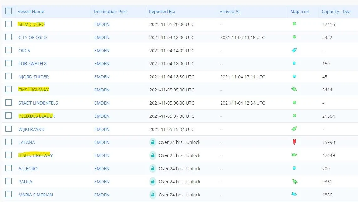Click the green ship map icon for WIJKERZAND
358x202 pixels.
(x=294, y=129)
